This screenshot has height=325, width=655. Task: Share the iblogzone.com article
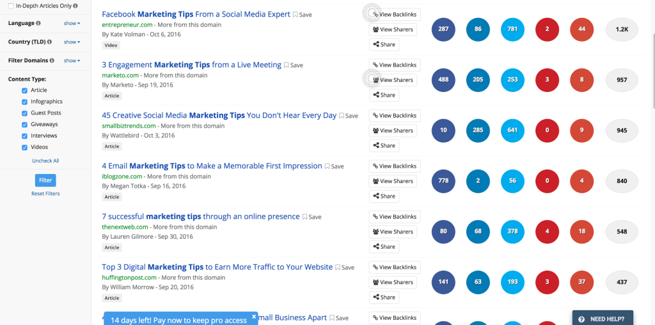(384, 196)
